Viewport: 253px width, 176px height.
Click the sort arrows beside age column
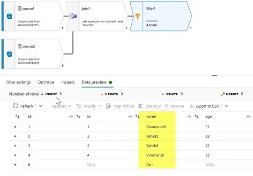196,117
